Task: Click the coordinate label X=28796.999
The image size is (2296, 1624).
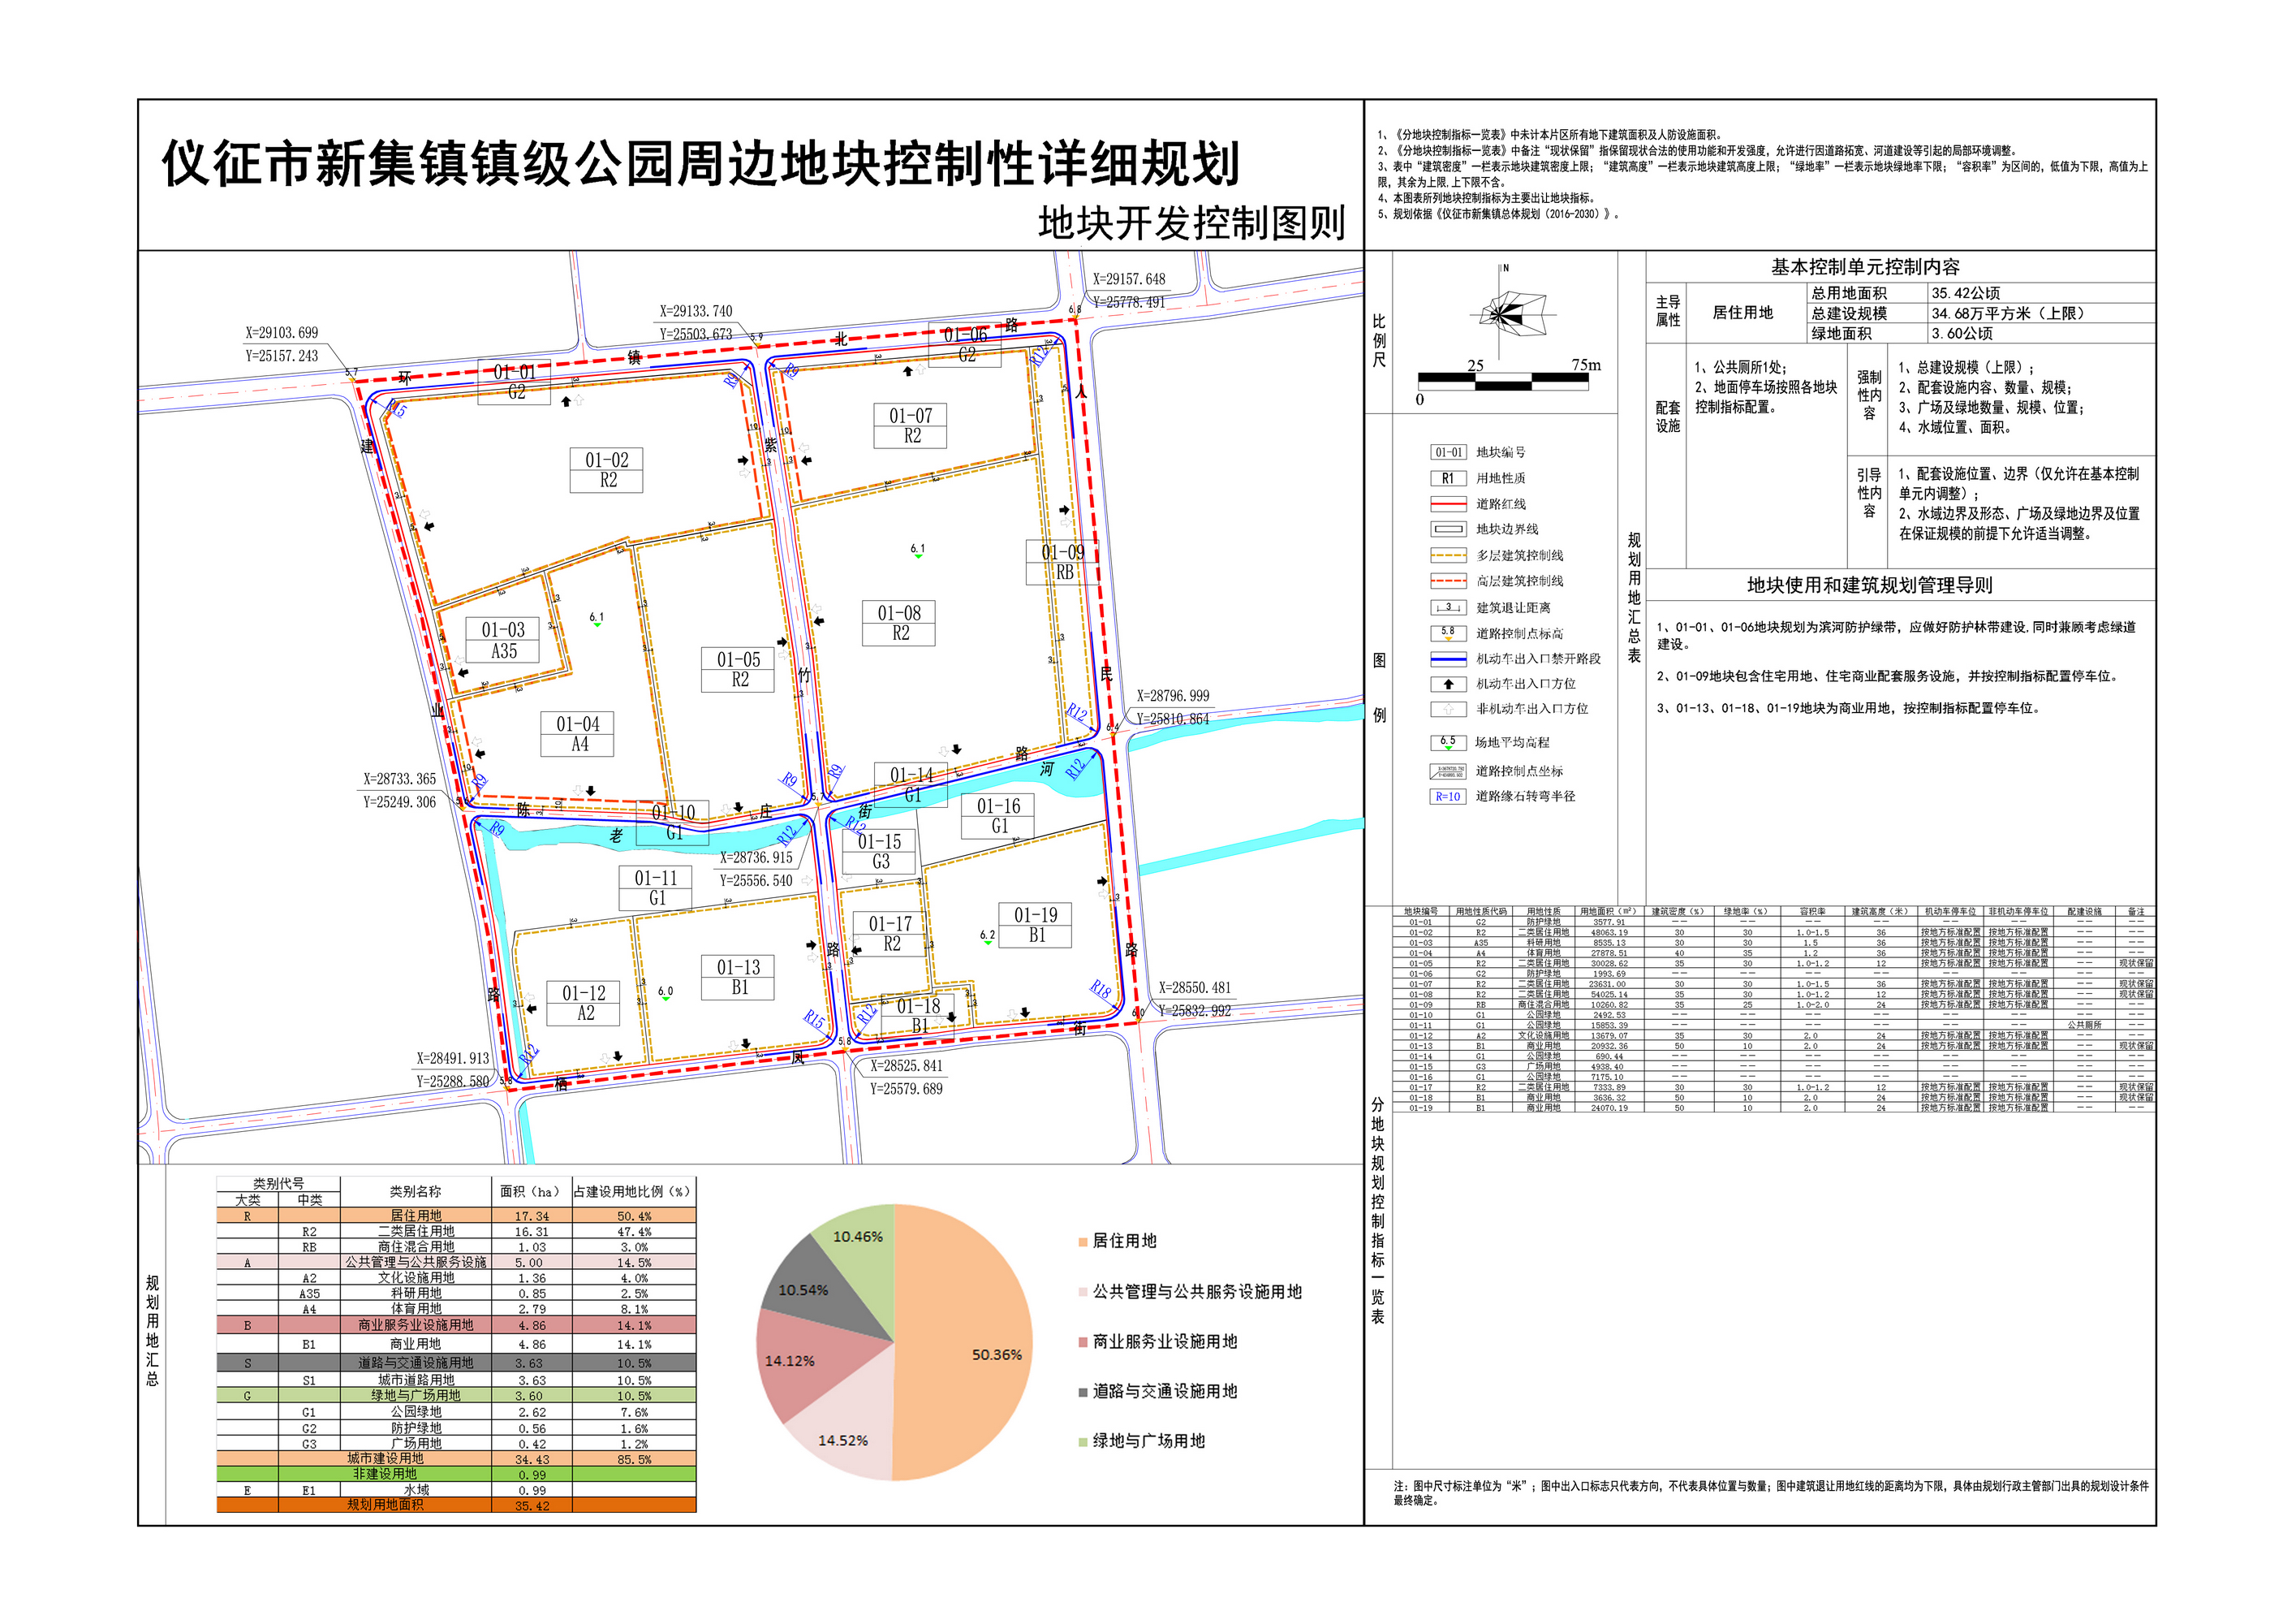Action: click(1173, 695)
